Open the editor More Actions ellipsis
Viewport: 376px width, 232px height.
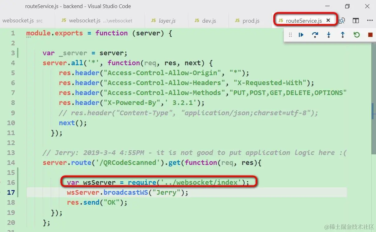(370, 20)
